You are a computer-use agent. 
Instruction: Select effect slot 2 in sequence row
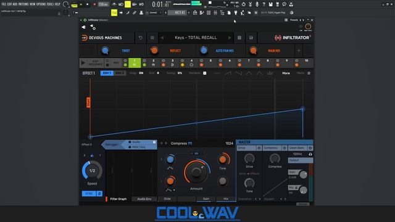tap(154, 63)
